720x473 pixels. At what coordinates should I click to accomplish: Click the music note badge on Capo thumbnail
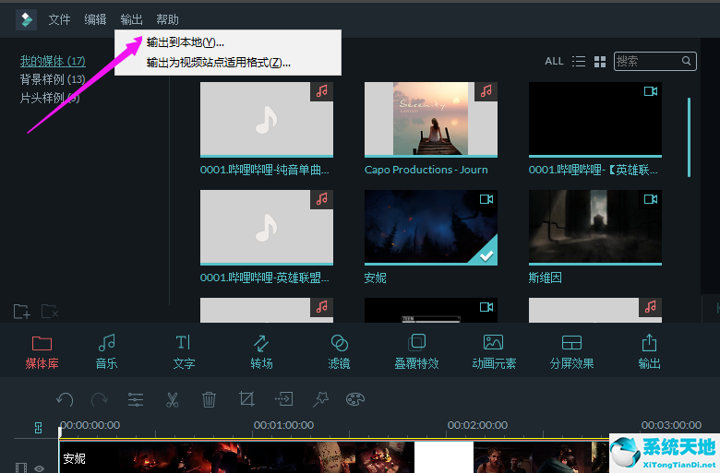point(486,91)
